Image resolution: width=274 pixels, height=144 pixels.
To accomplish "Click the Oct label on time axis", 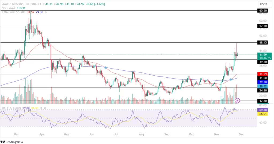I will click(x=191, y=134).
